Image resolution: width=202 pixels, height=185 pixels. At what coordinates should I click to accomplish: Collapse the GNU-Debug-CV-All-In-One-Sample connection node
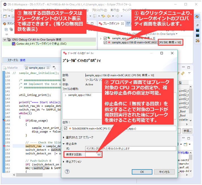pyautogui.click(x=5, y=40)
